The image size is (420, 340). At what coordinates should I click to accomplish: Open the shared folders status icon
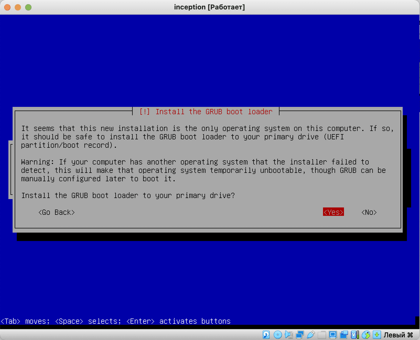coord(322,334)
